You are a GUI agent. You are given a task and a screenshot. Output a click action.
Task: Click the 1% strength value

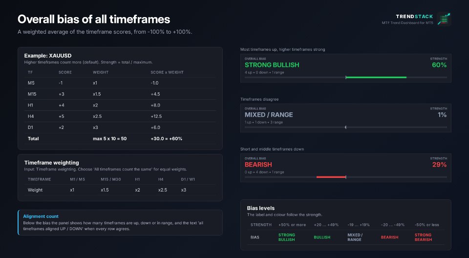(442, 115)
